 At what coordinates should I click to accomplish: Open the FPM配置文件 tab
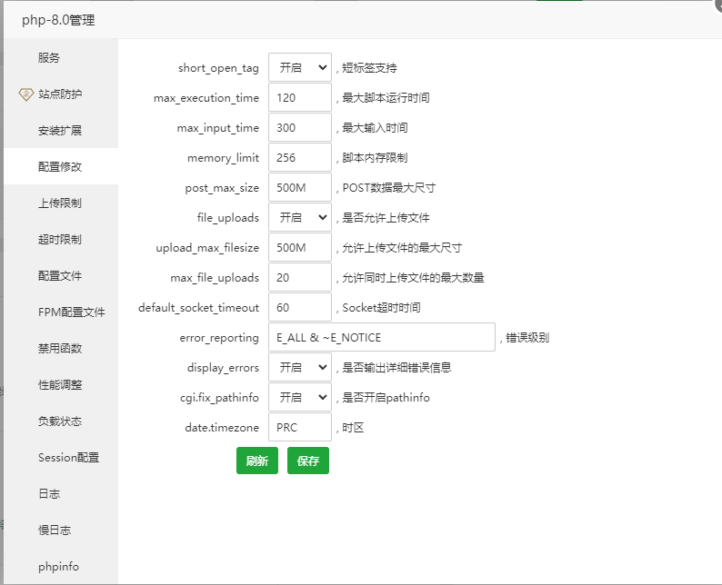71,312
